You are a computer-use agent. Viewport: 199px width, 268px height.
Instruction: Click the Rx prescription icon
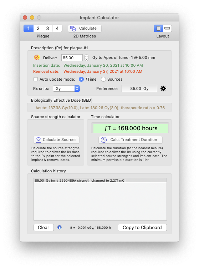click(x=36, y=57)
